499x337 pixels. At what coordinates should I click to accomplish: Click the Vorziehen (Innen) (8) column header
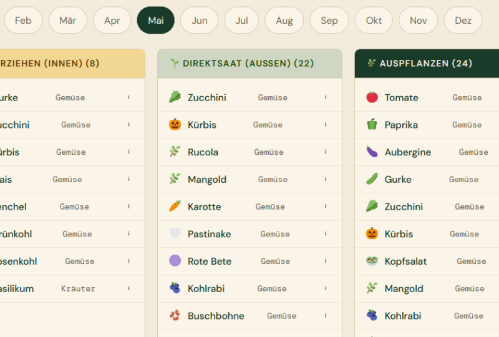pos(72,64)
